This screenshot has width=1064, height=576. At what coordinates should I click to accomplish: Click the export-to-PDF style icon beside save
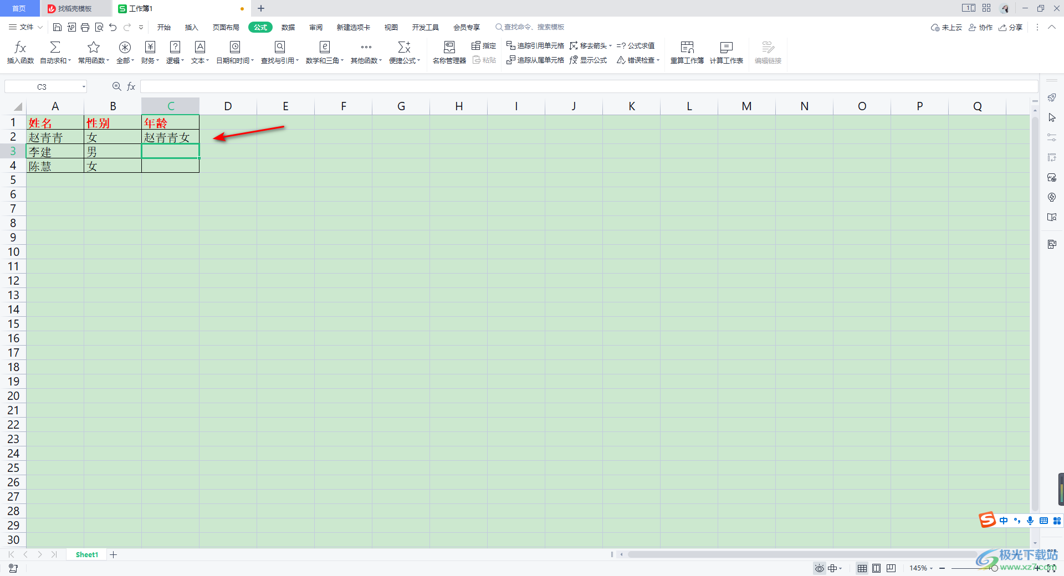(x=71, y=27)
